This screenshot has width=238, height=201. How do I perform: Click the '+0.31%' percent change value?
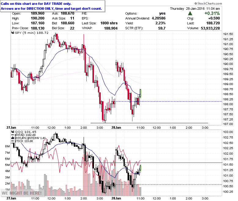(x=212, y=13)
